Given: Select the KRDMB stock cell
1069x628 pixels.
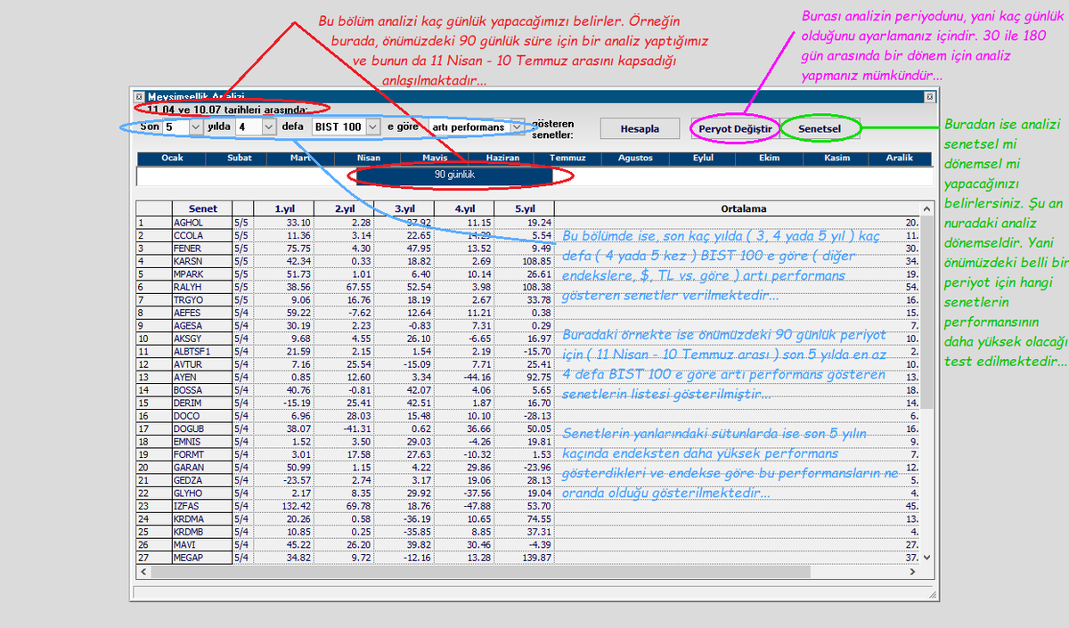Looking at the screenshot, I should 202,532.
